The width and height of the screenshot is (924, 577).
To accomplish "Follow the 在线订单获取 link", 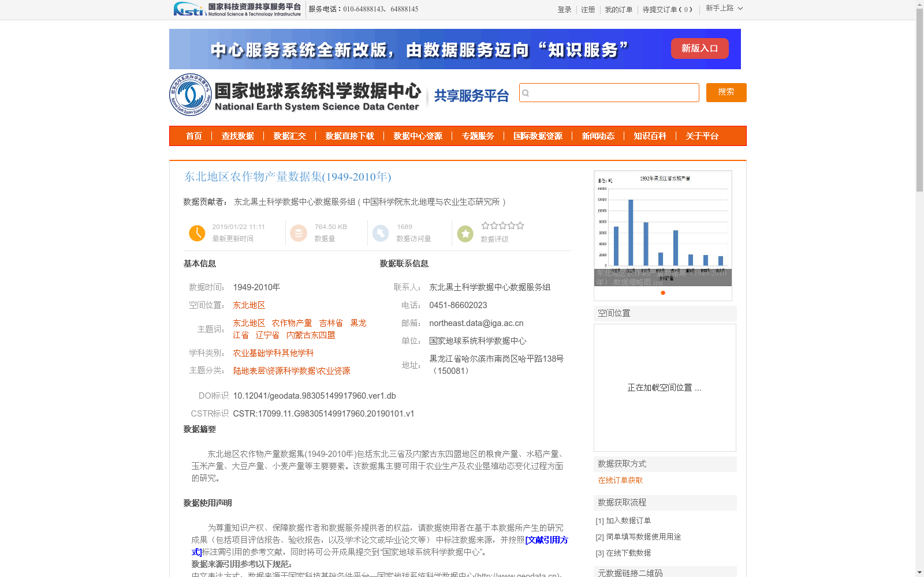I will (621, 480).
